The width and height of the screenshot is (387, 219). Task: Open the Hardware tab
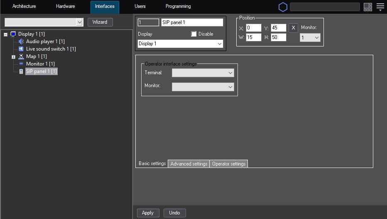coord(65,7)
